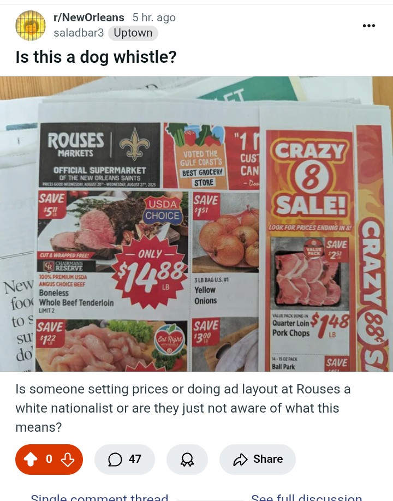
Task: Open the 47 comments bubble
Action: (x=124, y=459)
